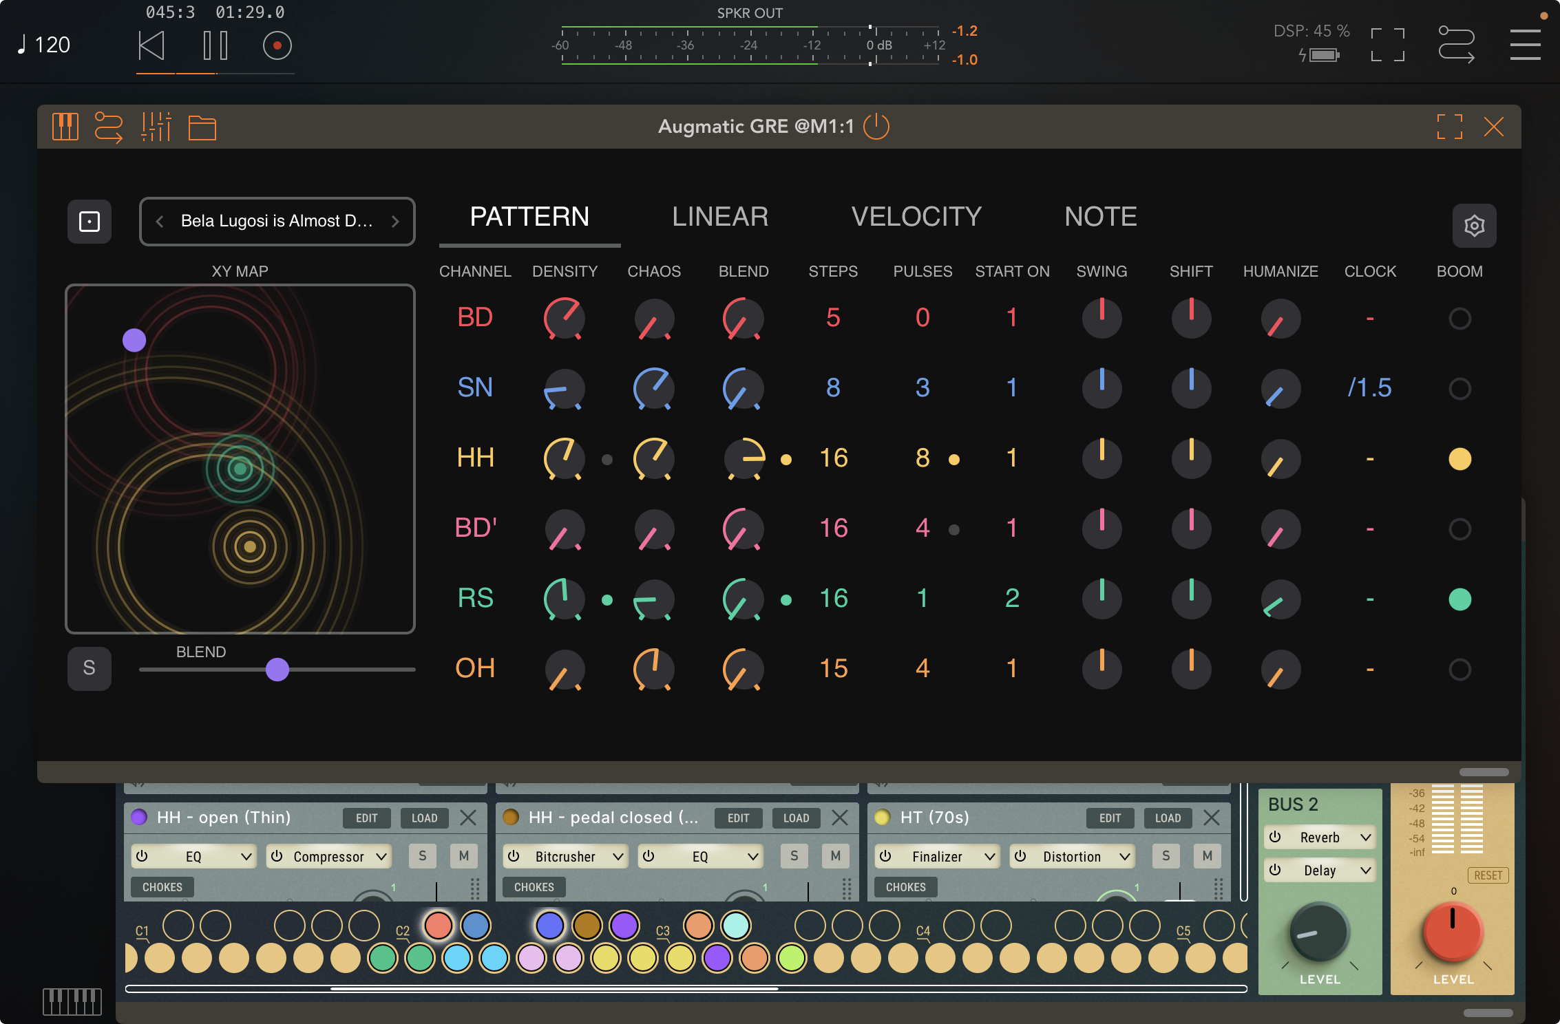The width and height of the screenshot is (1560, 1024).
Task: Open the hamburger menu at top right
Action: tap(1526, 43)
